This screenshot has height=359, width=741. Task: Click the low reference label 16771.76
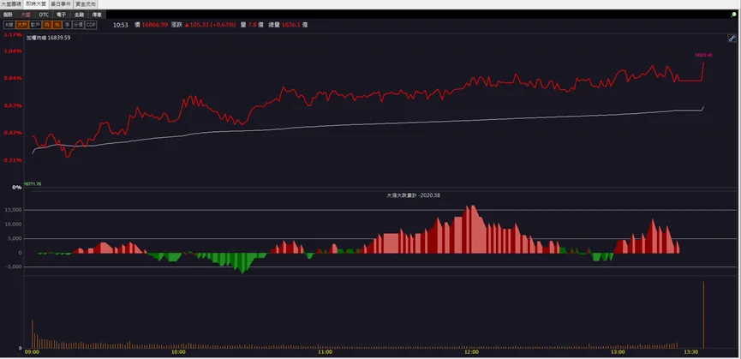pos(33,183)
